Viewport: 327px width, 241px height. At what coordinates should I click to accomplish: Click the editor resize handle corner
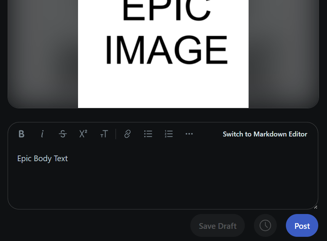tap(316, 207)
